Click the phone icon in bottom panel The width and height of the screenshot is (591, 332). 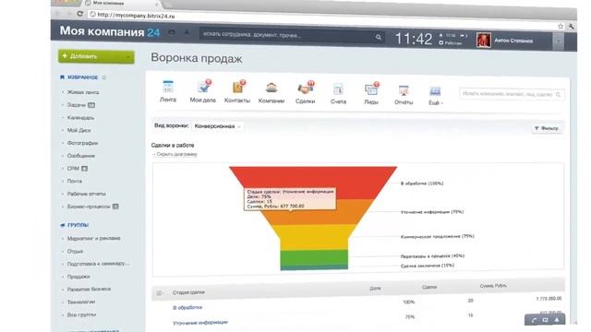click(534, 320)
